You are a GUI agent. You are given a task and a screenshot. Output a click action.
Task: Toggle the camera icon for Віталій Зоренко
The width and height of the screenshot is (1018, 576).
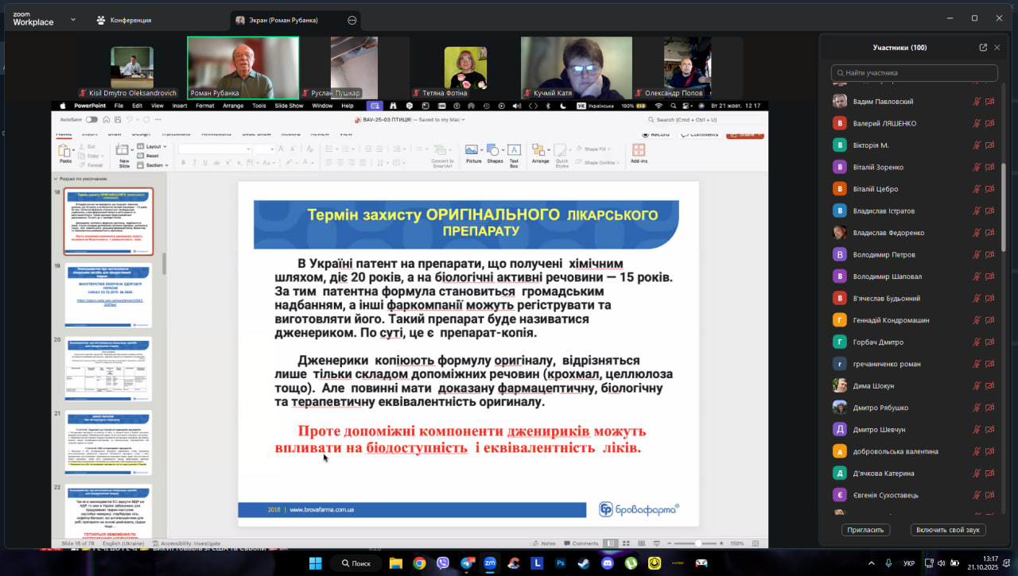989,168
